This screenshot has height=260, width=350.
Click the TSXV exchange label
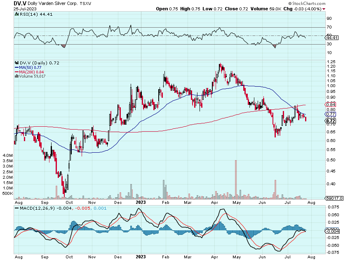click(x=85, y=4)
